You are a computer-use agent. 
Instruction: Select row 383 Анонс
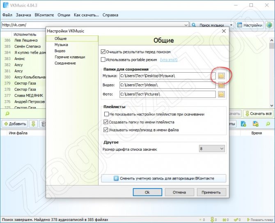coord(23,59)
